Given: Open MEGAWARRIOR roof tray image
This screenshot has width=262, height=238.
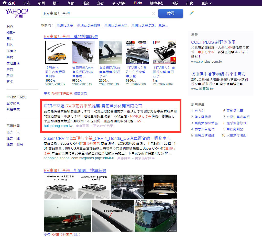Looking at the screenshot, I should click(x=60, y=187).
